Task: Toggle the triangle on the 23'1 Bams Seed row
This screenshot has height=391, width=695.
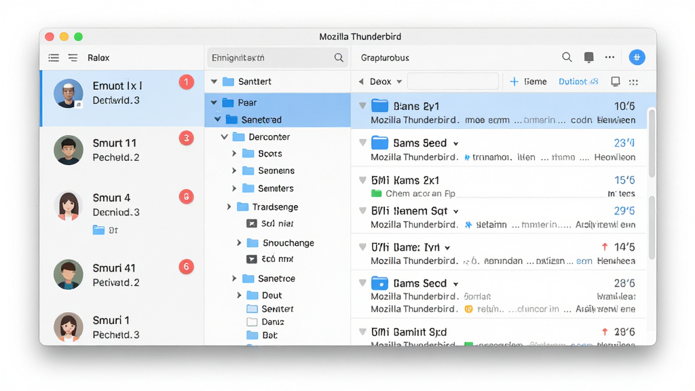Action: pos(362,143)
